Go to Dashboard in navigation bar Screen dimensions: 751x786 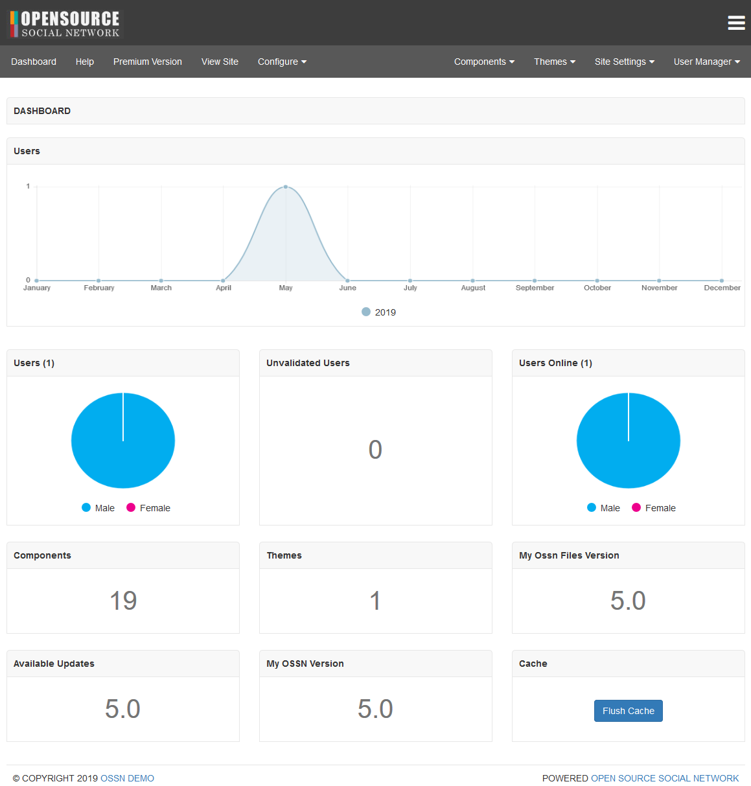pos(34,62)
